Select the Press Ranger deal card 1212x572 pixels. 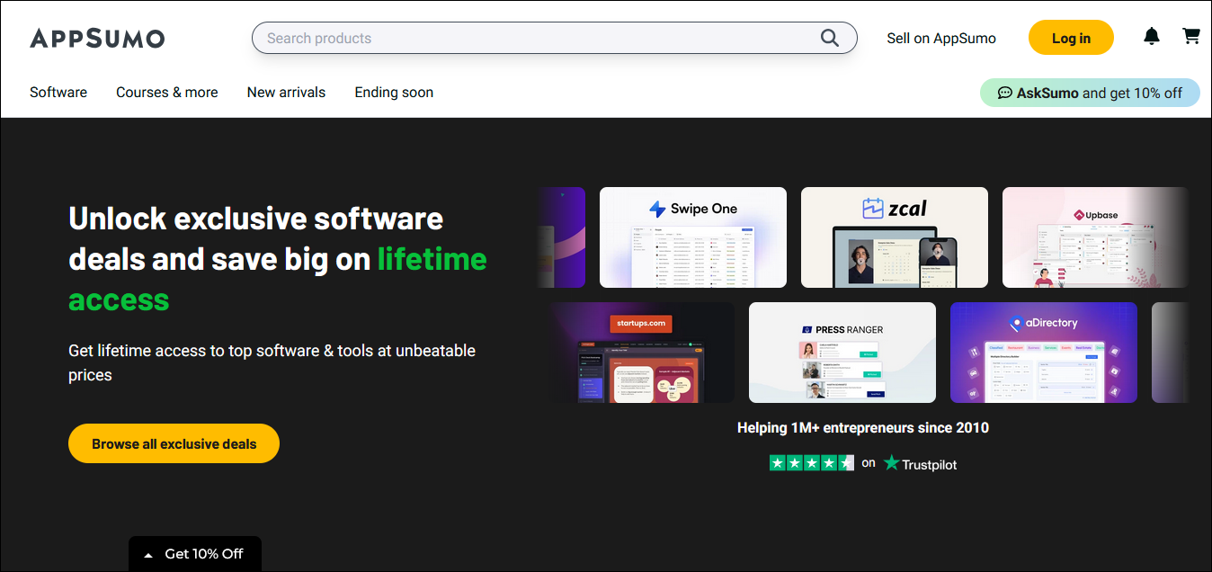pos(842,353)
